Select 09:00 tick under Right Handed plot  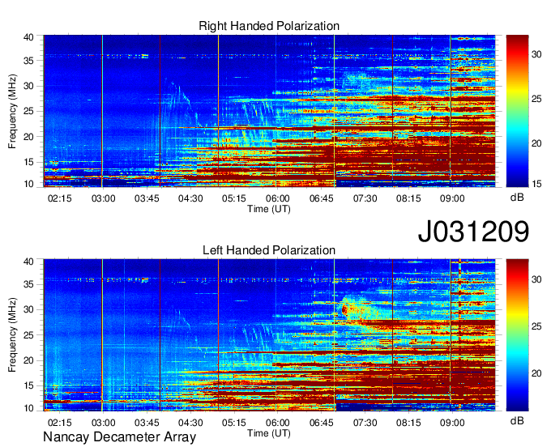pos(452,198)
